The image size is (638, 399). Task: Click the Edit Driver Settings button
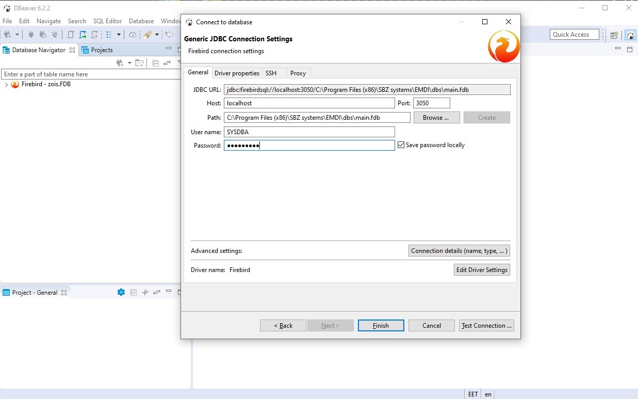[x=482, y=270]
